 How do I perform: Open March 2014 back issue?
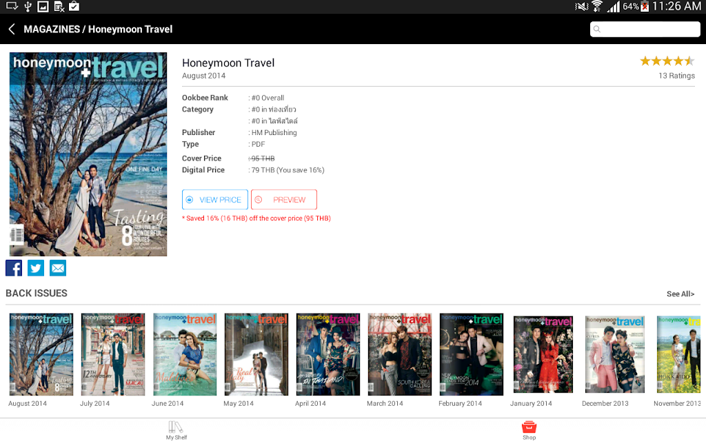coord(399,355)
